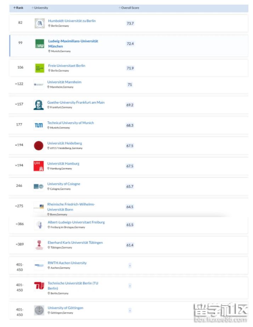Open Eberhard Karls Universität Tübingen page
The image size is (253, 327).
click(x=75, y=243)
